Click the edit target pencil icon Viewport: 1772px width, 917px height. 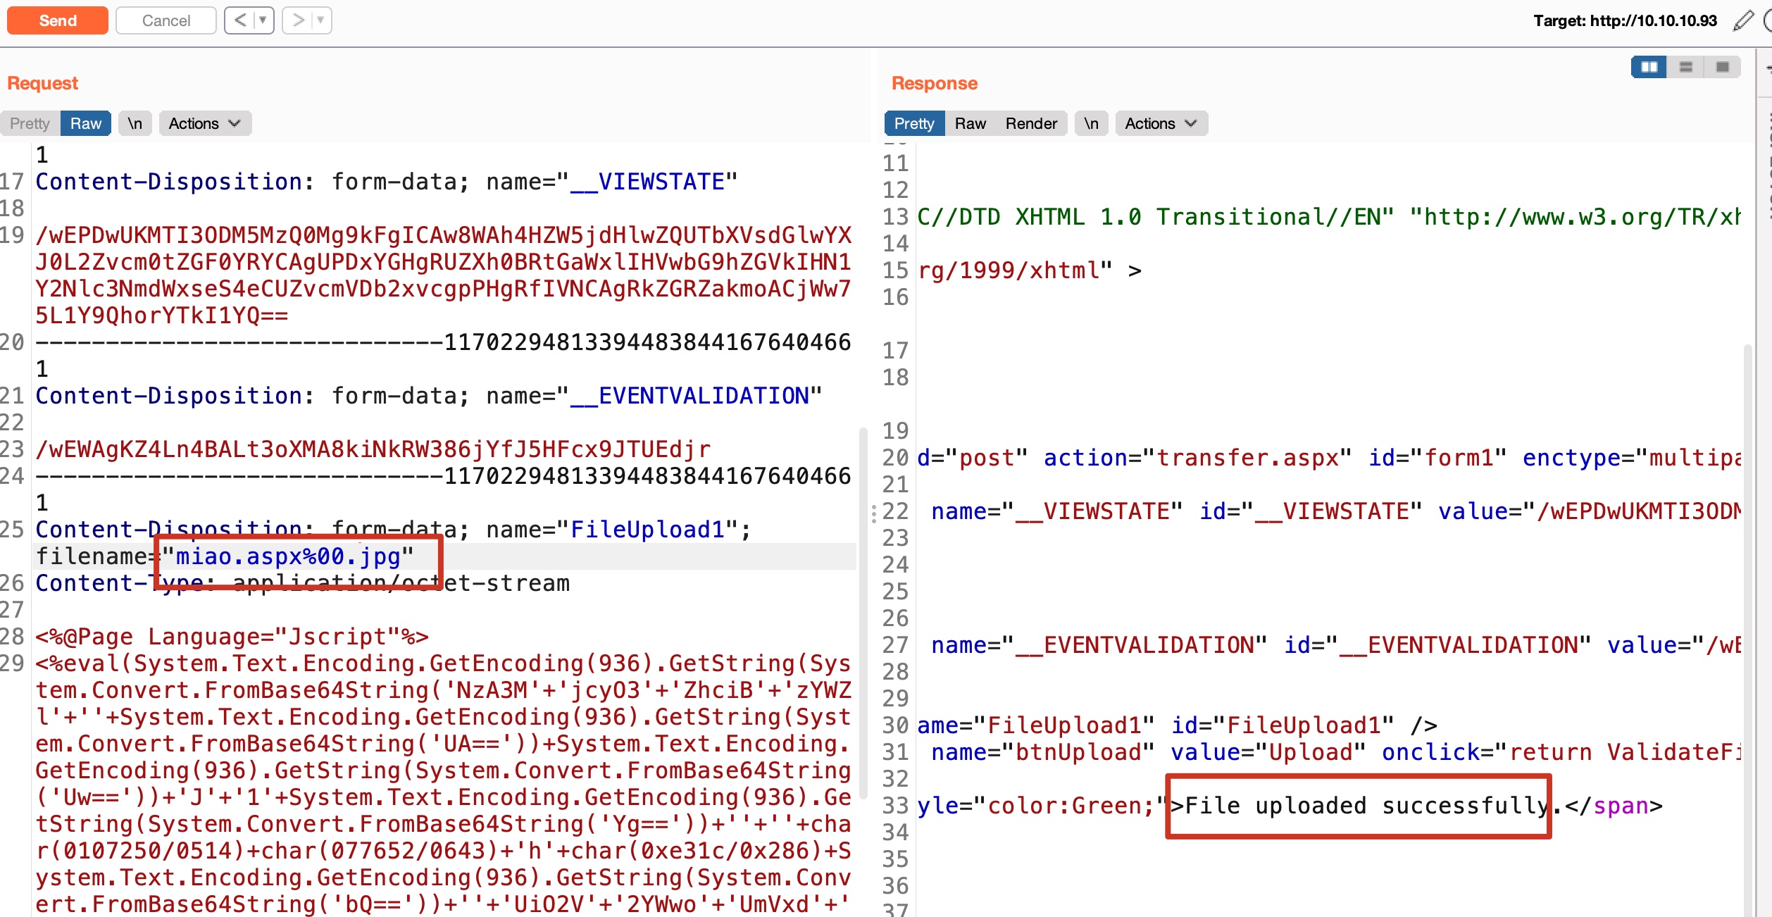tap(1742, 20)
